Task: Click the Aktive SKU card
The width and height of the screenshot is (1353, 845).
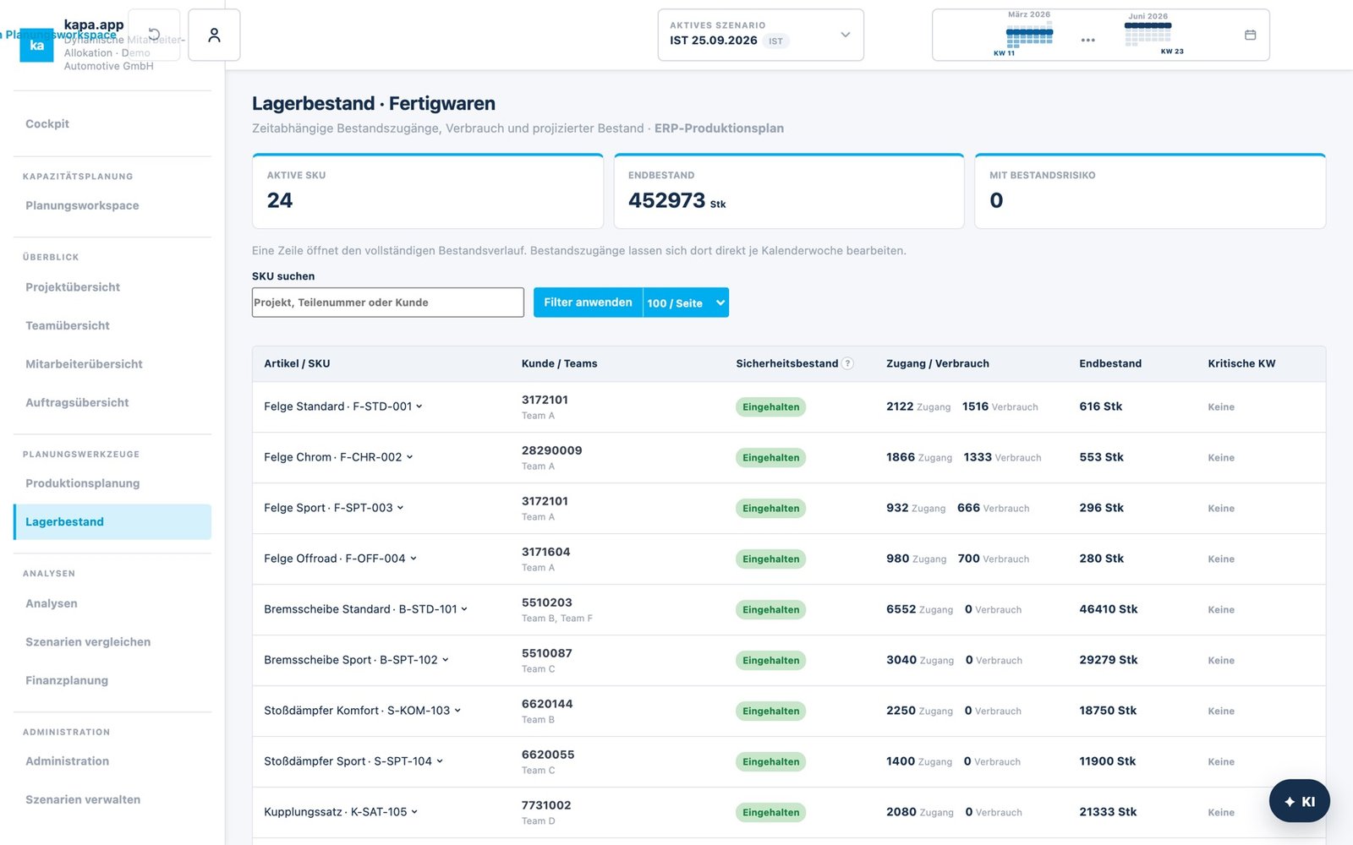Action: pyautogui.click(x=428, y=191)
